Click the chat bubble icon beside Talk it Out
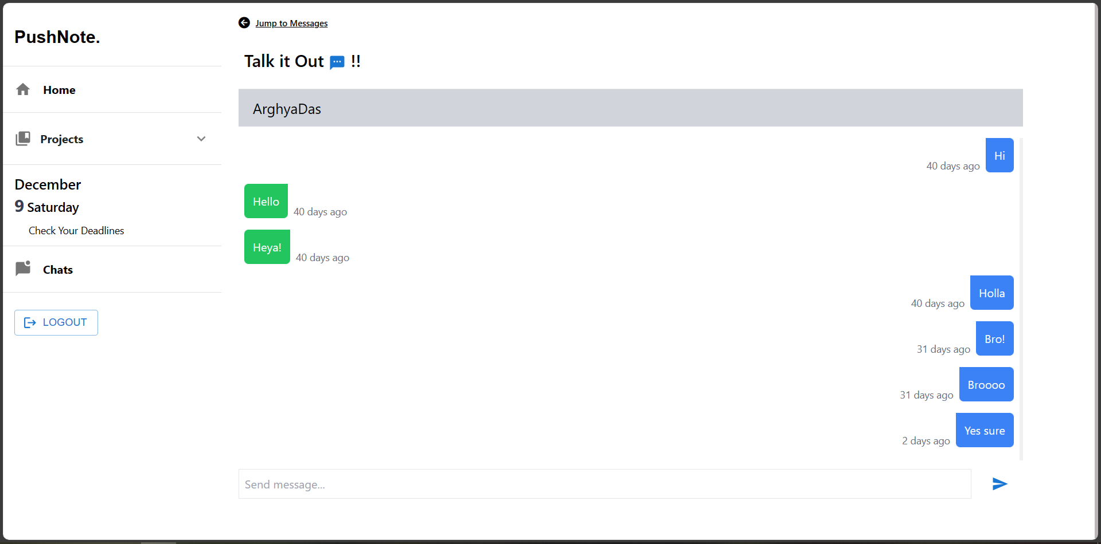 point(337,62)
